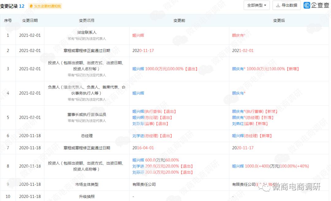Viewport: 331px width, 201px height.
Task: Open the 全部类型 filter dropdown
Action: (256, 5)
